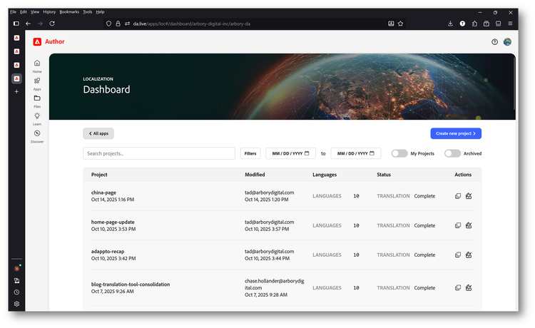Image resolution: width=535 pixels, height=328 pixels.
Task: Click the Search projects input field
Action: (x=159, y=153)
